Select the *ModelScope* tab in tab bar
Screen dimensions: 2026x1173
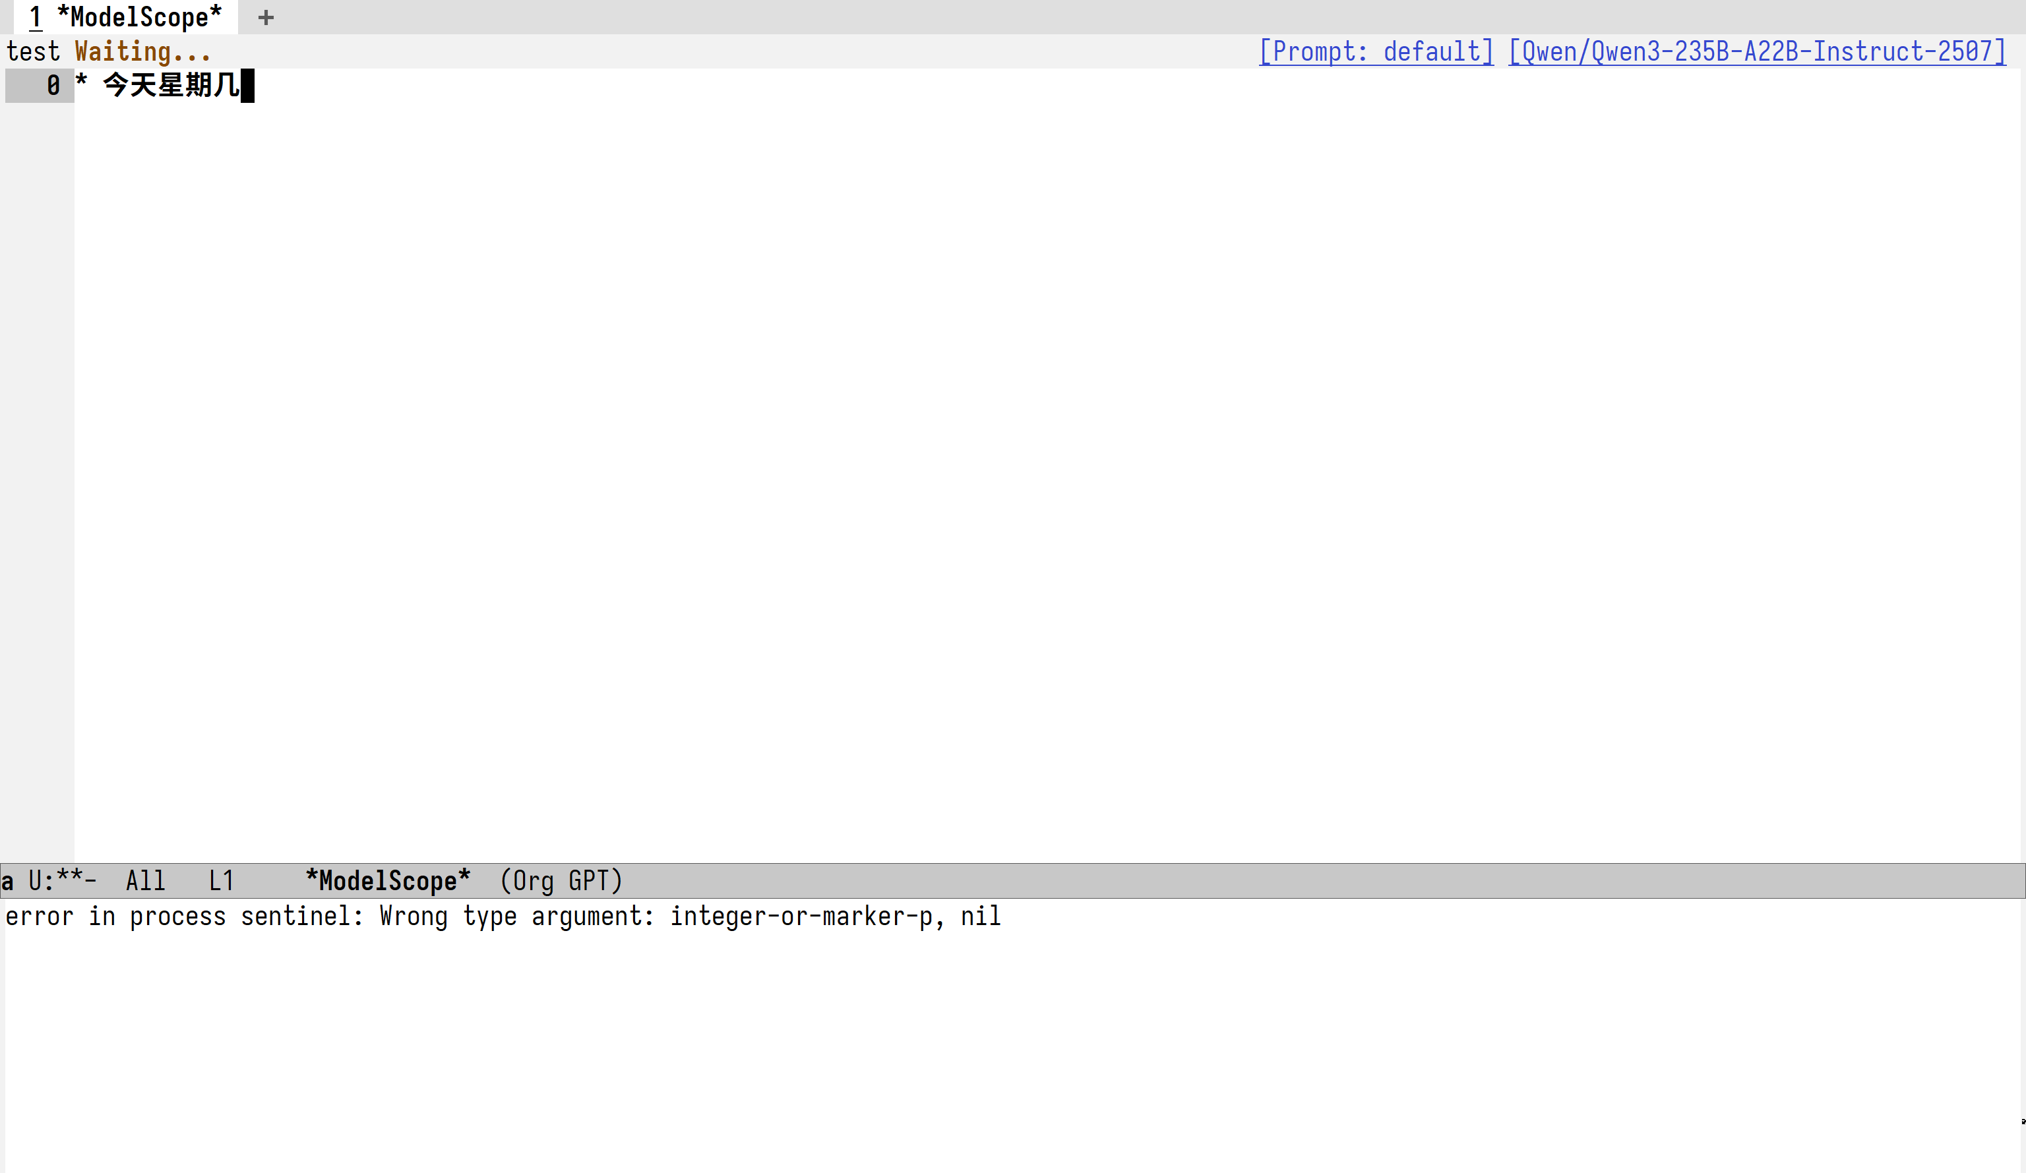click(x=126, y=17)
